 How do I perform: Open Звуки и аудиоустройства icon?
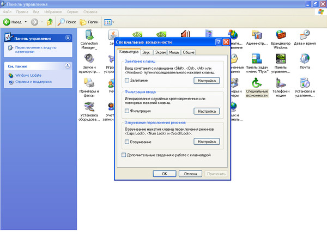[89, 63]
